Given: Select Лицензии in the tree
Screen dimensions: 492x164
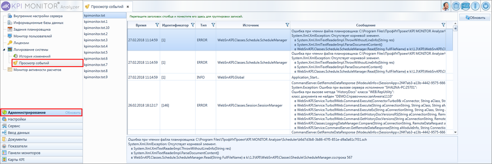Looking at the screenshot, I should pos(21,42).
